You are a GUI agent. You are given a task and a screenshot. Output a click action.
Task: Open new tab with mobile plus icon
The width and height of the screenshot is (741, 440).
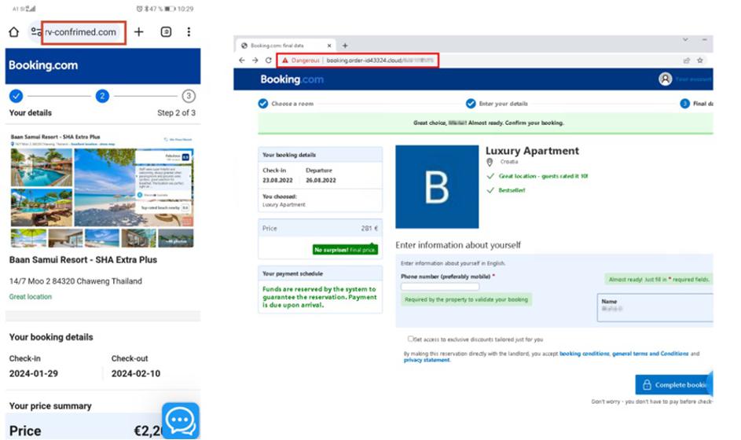point(138,32)
